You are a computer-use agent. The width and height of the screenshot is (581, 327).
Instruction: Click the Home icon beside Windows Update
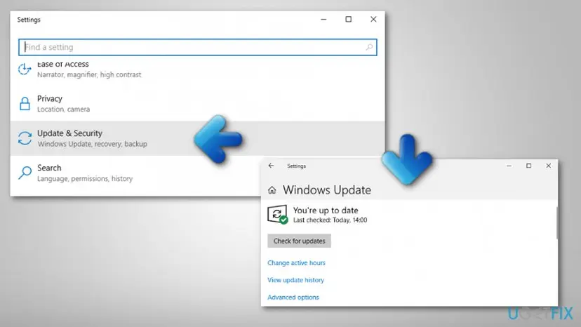tap(272, 190)
